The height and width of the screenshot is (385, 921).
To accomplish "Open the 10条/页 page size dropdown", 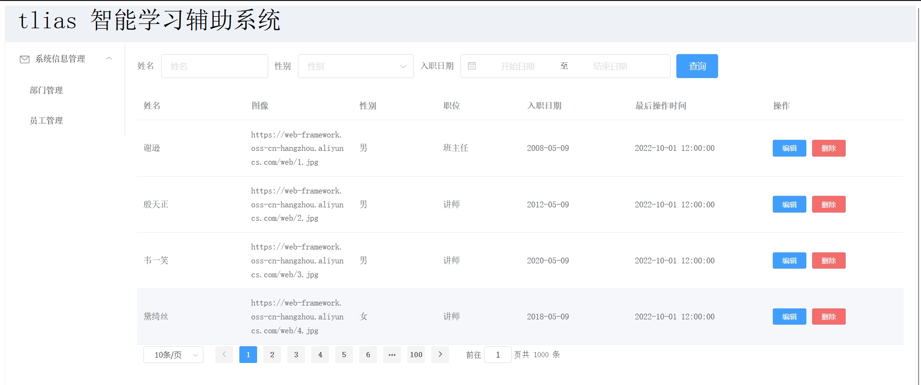I will pyautogui.click(x=173, y=355).
